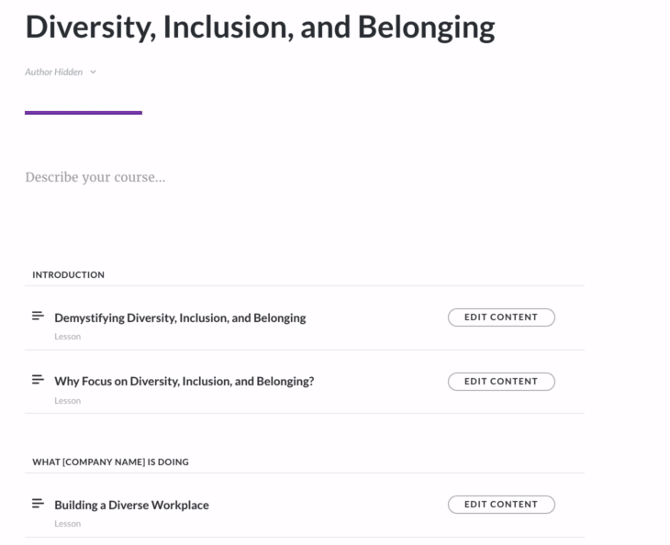The width and height of the screenshot is (670, 545).
Task: Open the Why Focus on Diversity lesson title
Action: click(x=184, y=381)
